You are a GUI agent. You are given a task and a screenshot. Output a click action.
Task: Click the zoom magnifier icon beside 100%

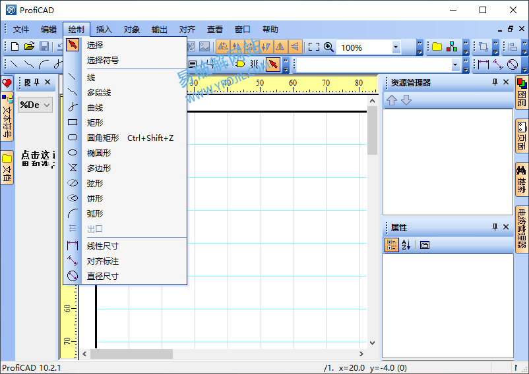[x=328, y=47]
